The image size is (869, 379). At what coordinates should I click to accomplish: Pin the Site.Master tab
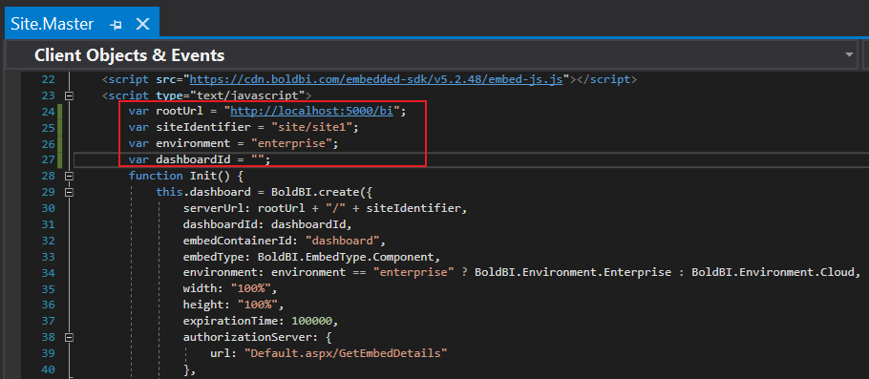pos(116,25)
